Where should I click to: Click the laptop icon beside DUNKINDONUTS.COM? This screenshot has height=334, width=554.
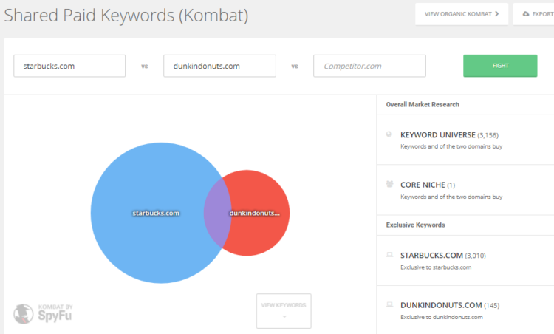[x=389, y=304]
